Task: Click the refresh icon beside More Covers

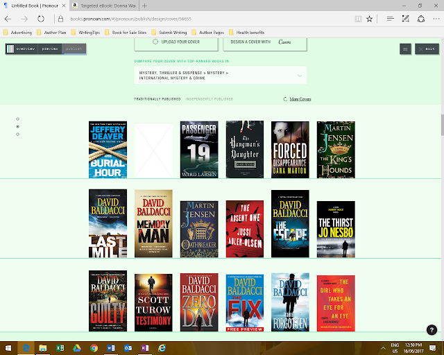Action: (285, 98)
